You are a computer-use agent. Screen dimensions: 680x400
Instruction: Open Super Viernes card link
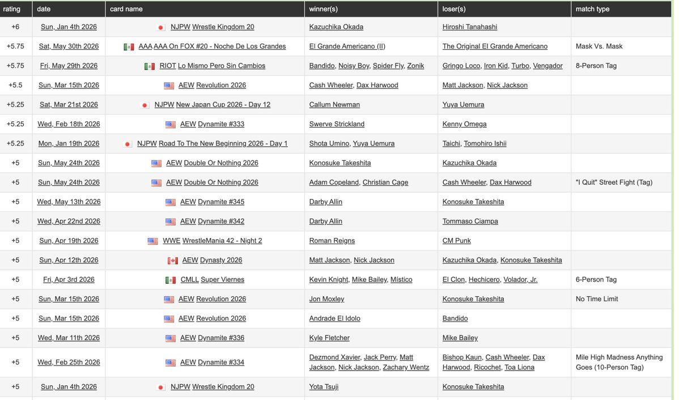click(222, 280)
